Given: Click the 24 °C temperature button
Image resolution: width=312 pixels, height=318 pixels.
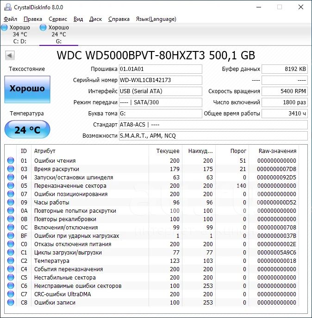Looking at the screenshot, I should tap(27, 129).
